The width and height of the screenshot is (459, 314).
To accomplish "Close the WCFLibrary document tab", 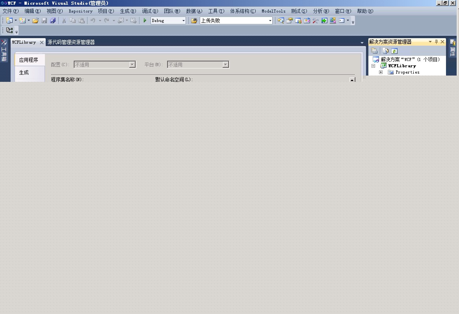I will click(42, 42).
